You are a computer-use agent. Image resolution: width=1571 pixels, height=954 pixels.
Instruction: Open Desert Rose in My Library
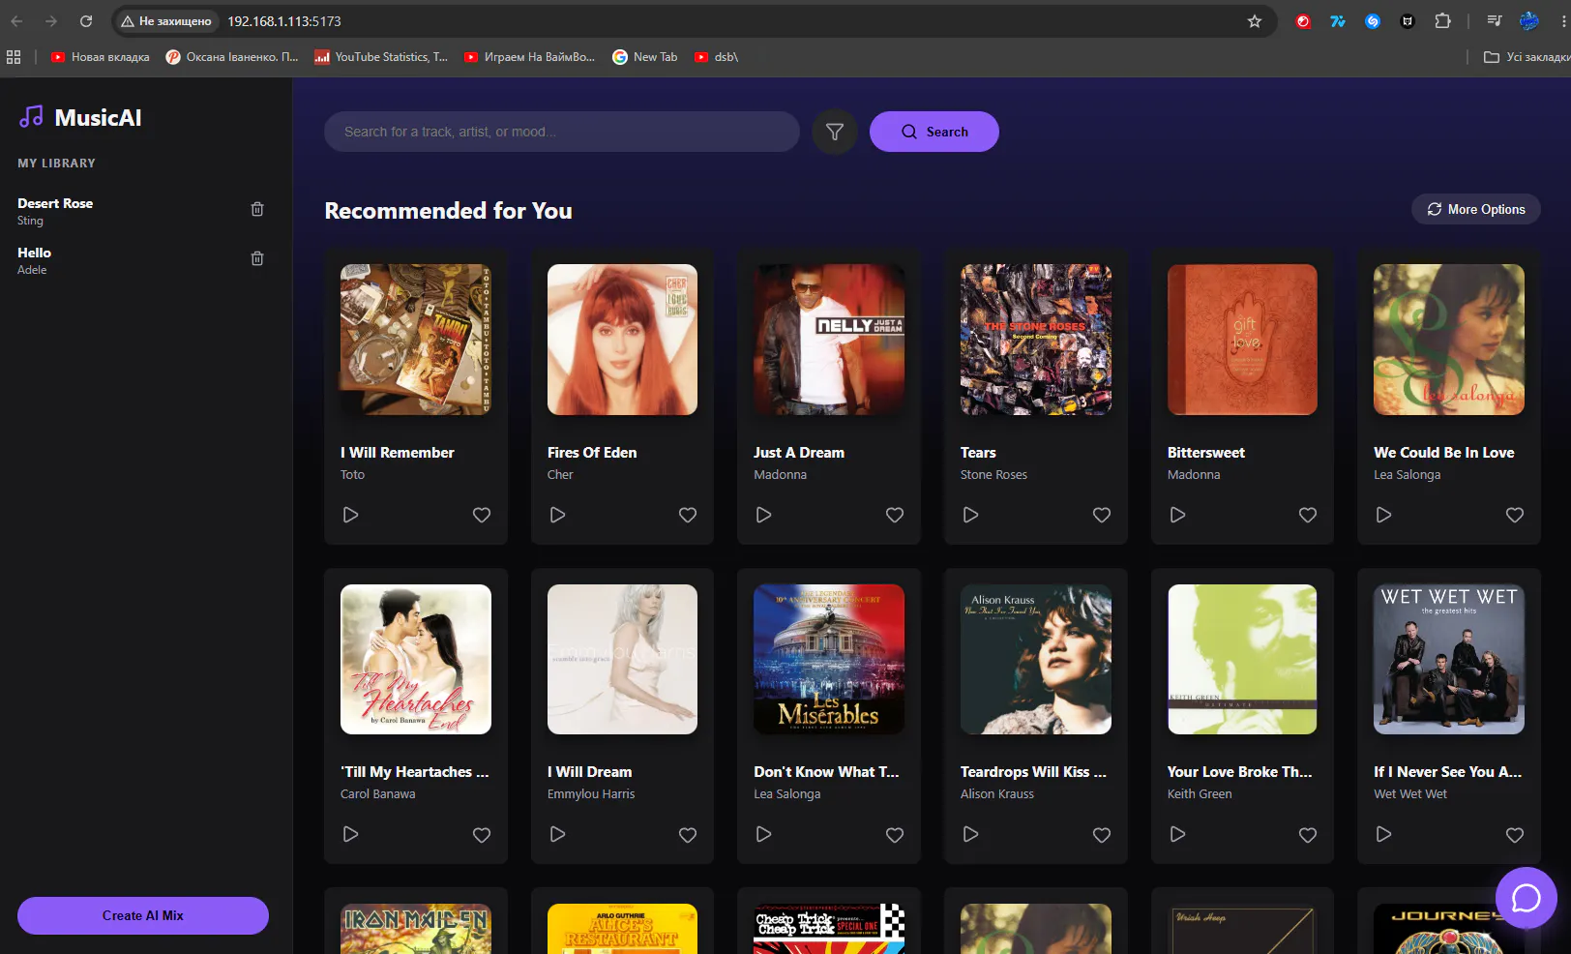click(x=55, y=211)
